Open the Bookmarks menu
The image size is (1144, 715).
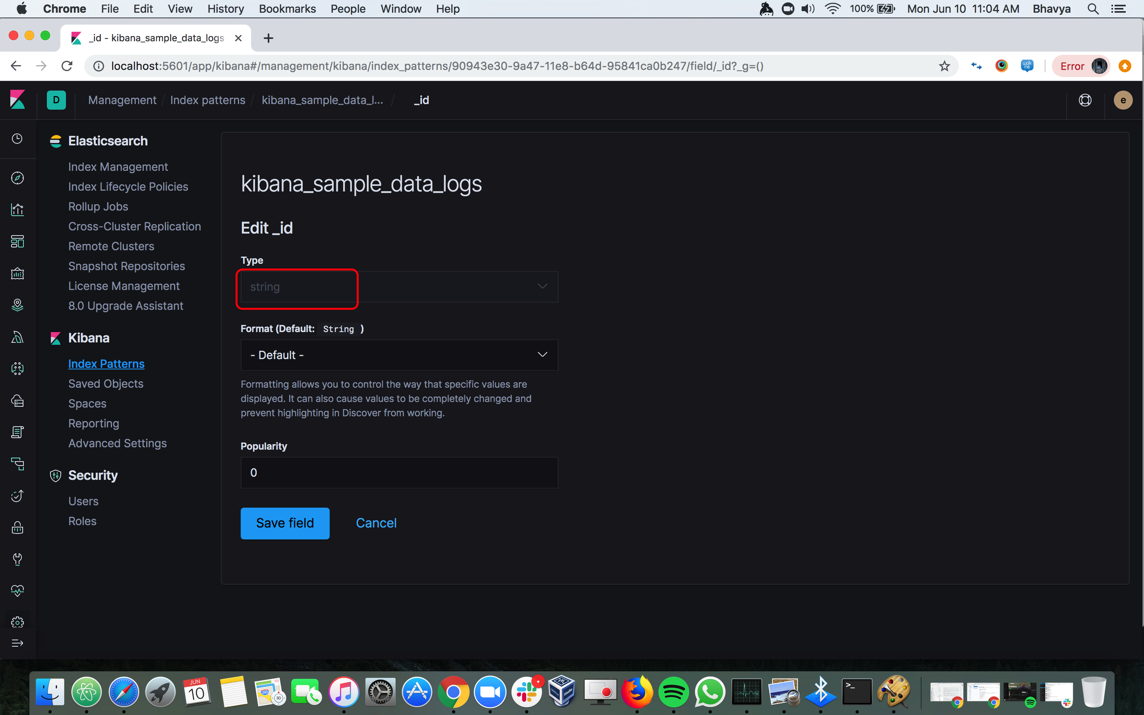click(287, 8)
